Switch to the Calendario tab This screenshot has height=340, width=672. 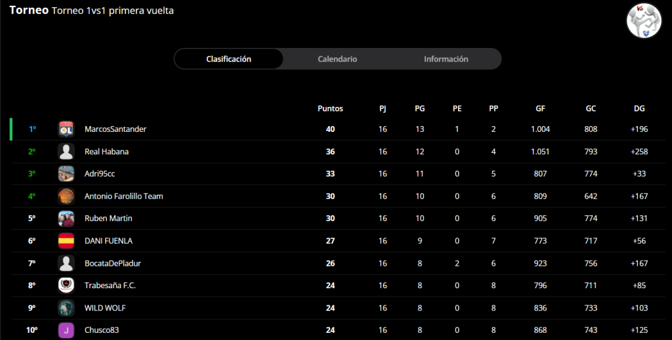click(x=337, y=58)
